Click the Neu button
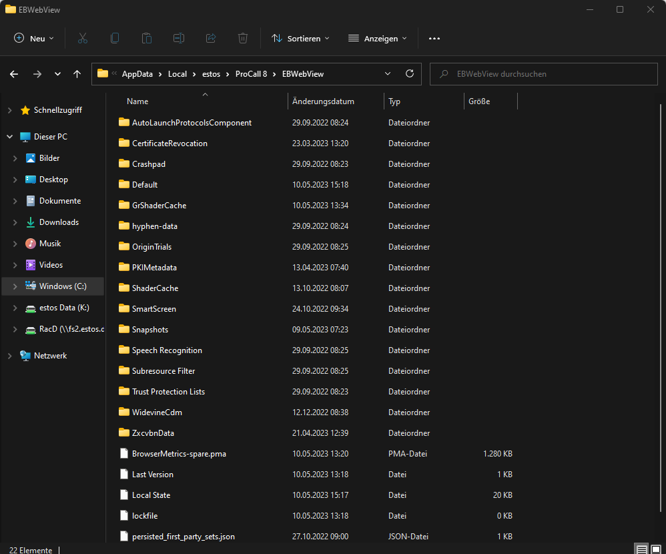The image size is (666, 554). tap(35, 39)
